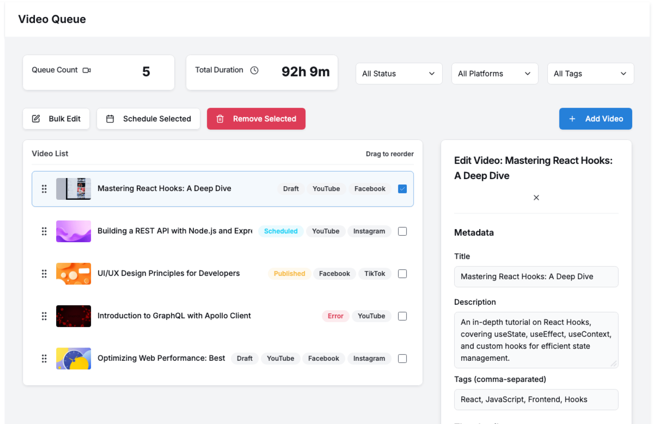Uncheck the Mastering React Hooks video checkbox
This screenshot has width=653, height=424.
point(402,189)
